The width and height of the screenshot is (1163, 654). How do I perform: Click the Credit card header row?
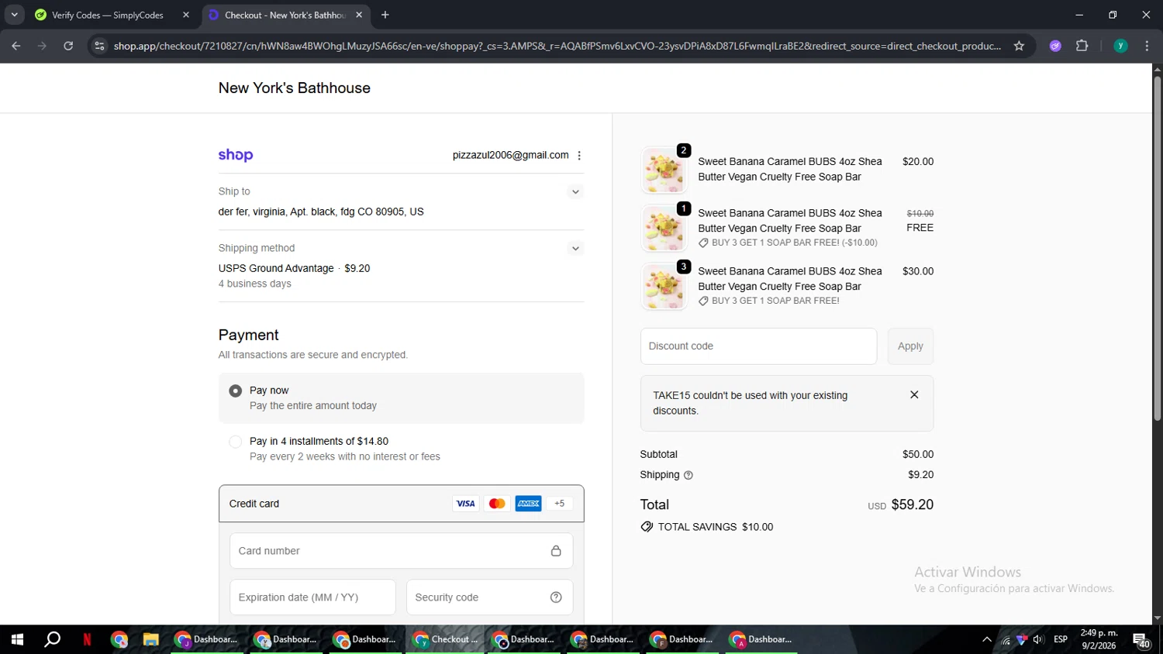point(401,504)
